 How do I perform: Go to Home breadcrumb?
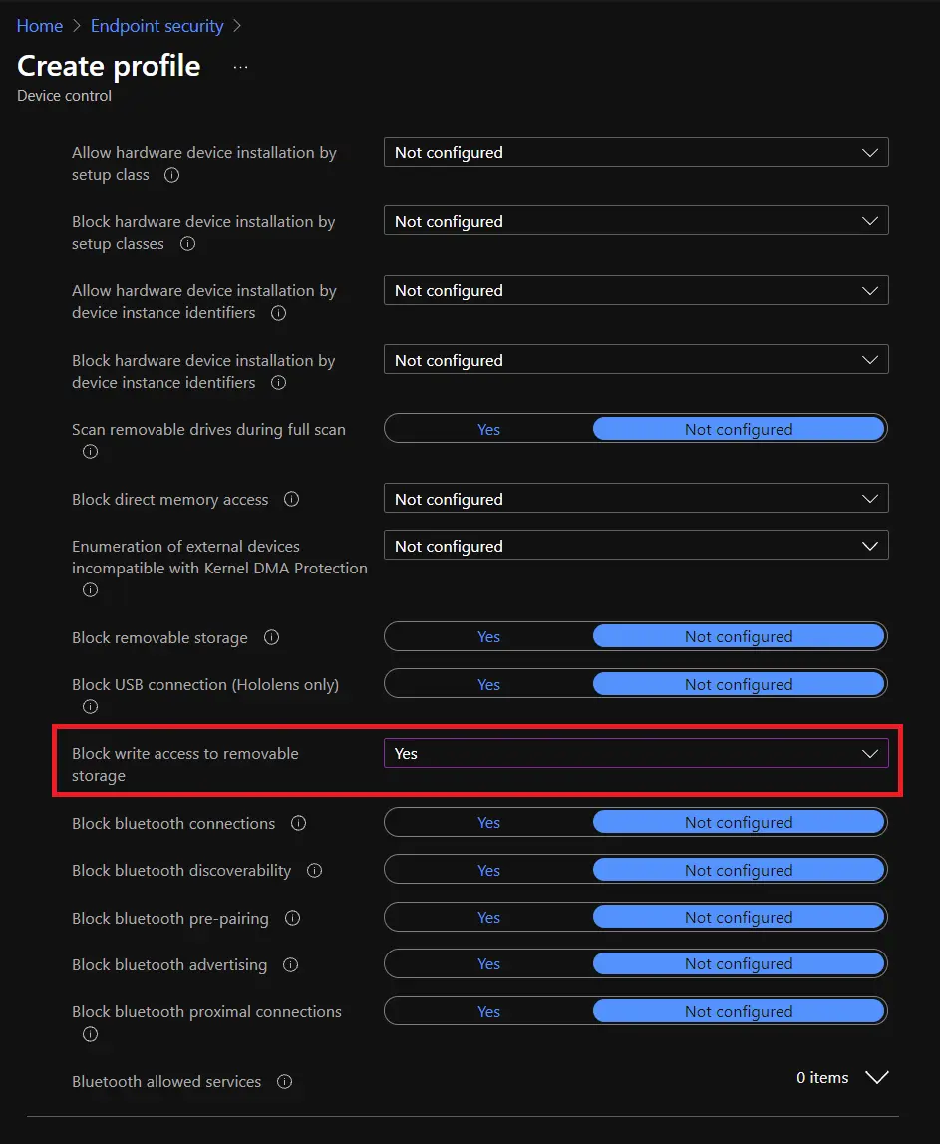click(40, 26)
